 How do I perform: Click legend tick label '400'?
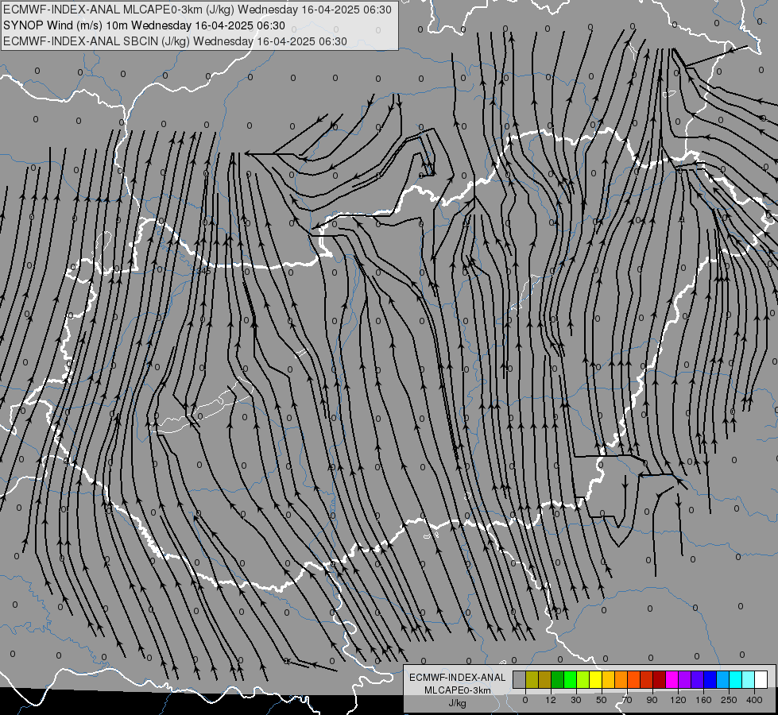coord(754,700)
